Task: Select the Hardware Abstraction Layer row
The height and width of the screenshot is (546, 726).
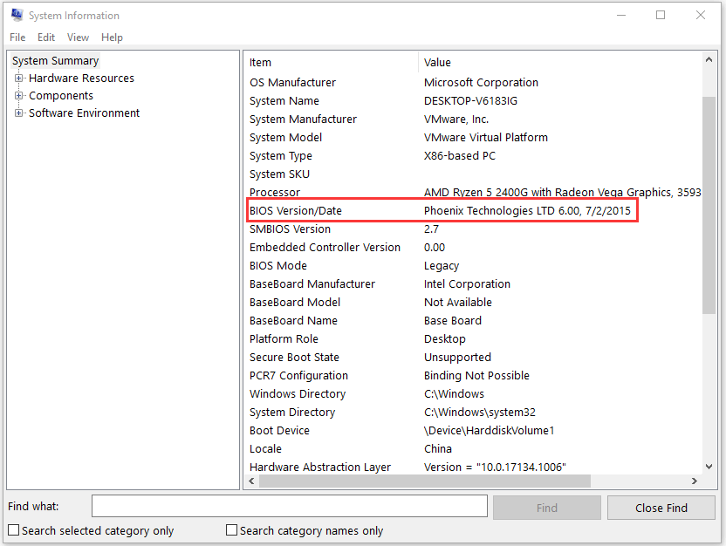Action: click(473, 467)
